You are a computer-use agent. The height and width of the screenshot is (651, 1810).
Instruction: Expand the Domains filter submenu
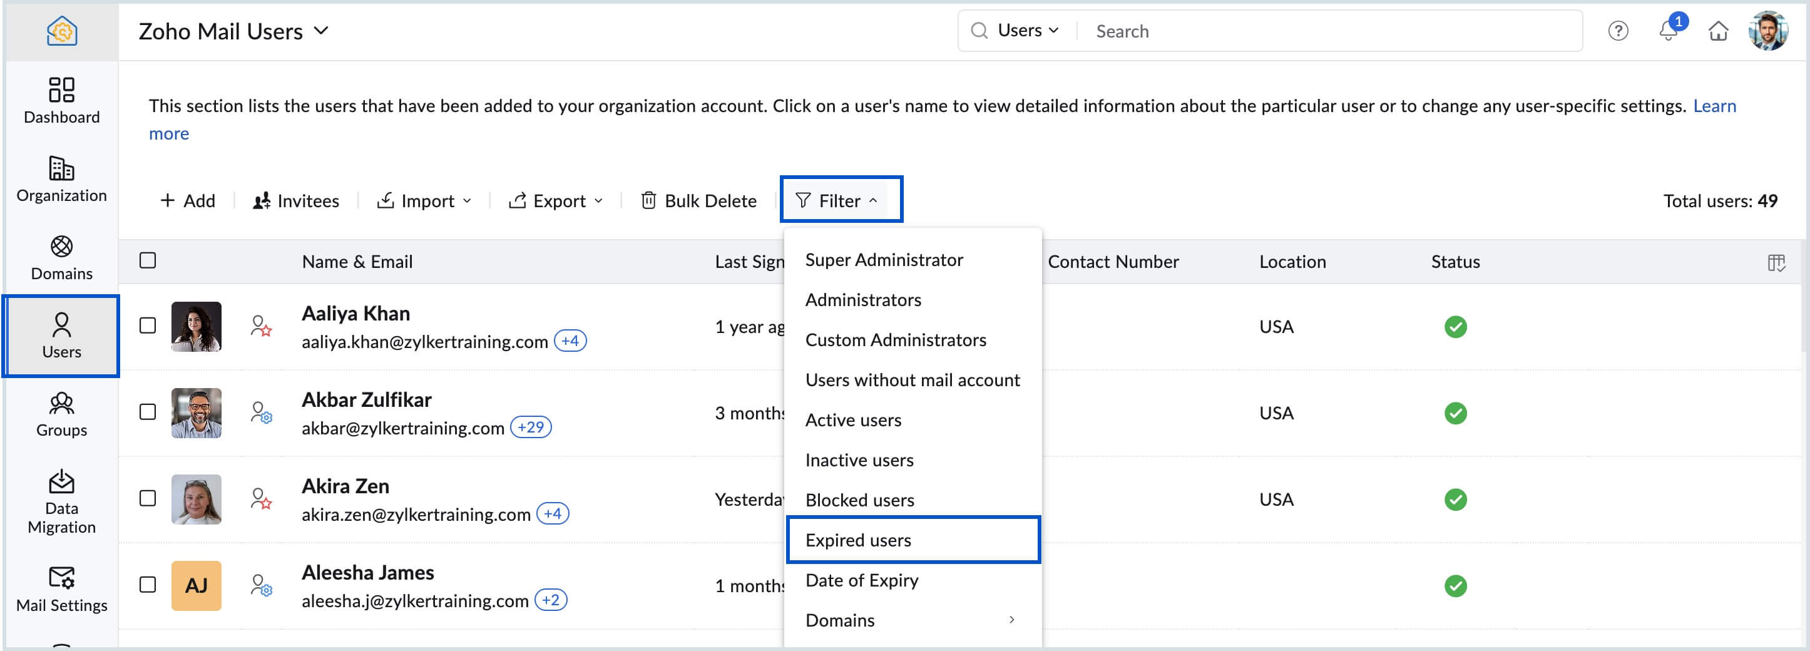[x=911, y=620]
